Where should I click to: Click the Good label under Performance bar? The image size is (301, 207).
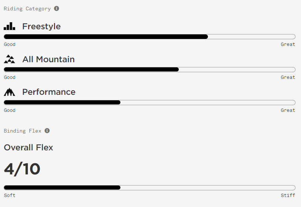point(10,110)
